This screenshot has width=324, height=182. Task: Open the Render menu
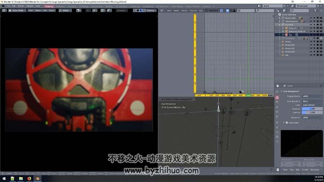[x=21, y=6]
